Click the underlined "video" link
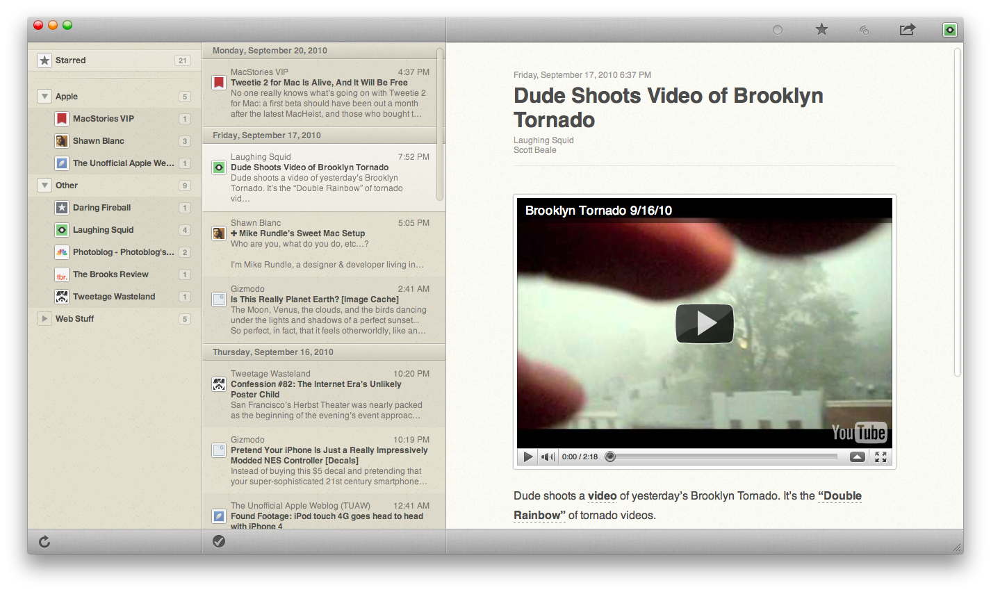Viewport: 991px width, 592px height. point(602,495)
